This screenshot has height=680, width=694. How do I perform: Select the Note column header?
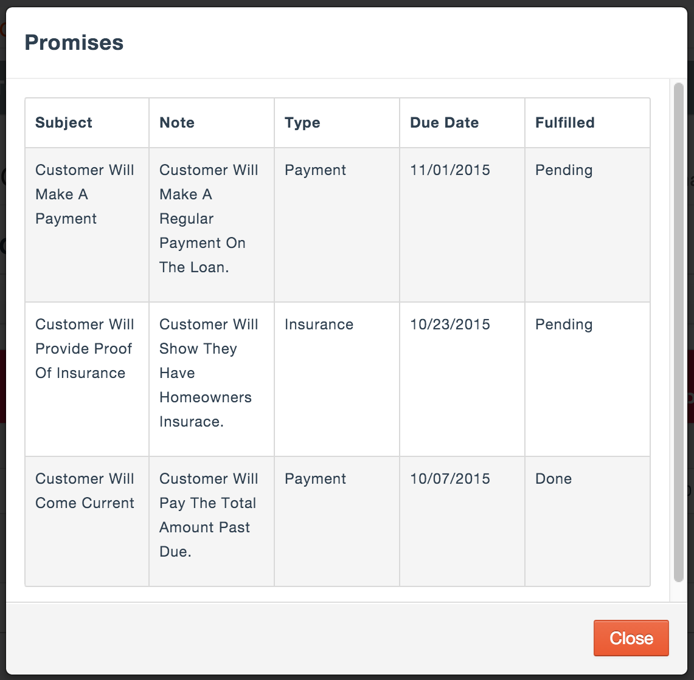(177, 123)
